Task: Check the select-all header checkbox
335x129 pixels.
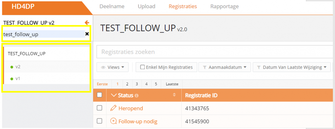Action: (99, 95)
